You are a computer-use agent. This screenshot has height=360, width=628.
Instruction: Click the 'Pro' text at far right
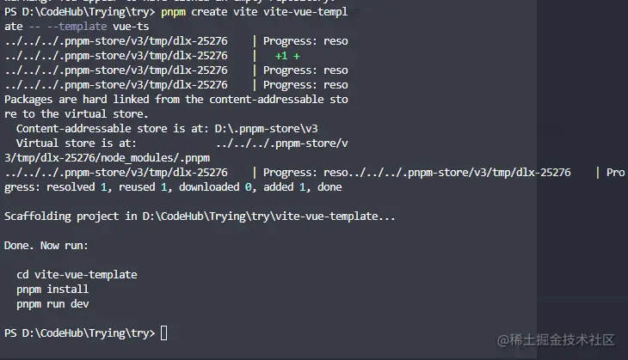[x=615, y=173]
